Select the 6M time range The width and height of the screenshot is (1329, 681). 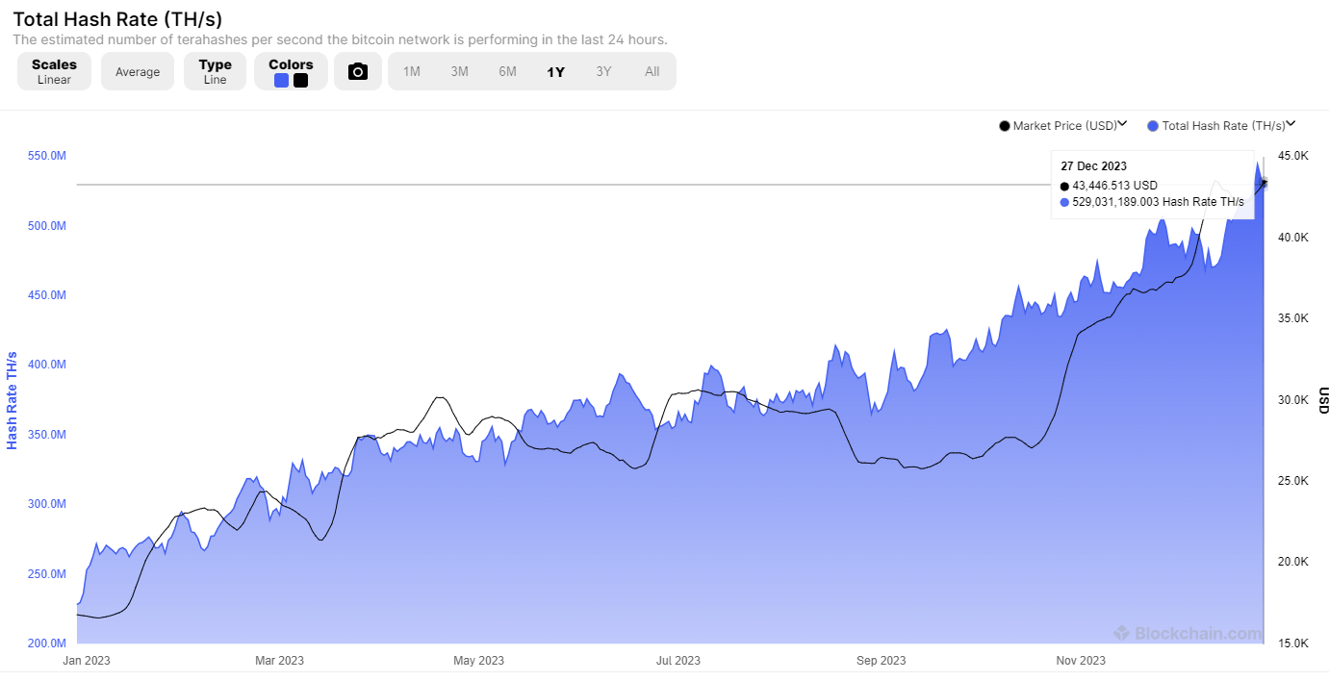508,71
